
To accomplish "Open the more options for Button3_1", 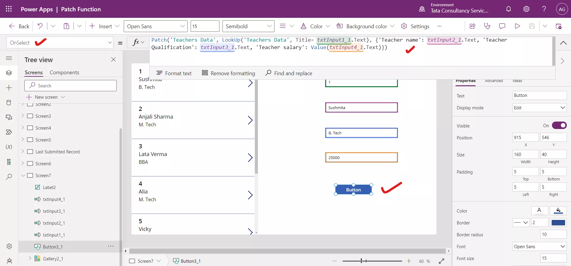I will 111,246.
